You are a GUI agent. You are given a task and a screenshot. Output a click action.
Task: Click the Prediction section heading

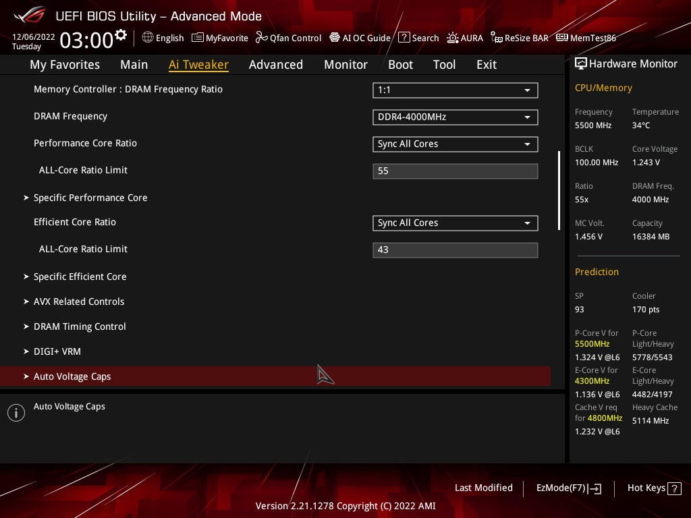pyautogui.click(x=597, y=272)
